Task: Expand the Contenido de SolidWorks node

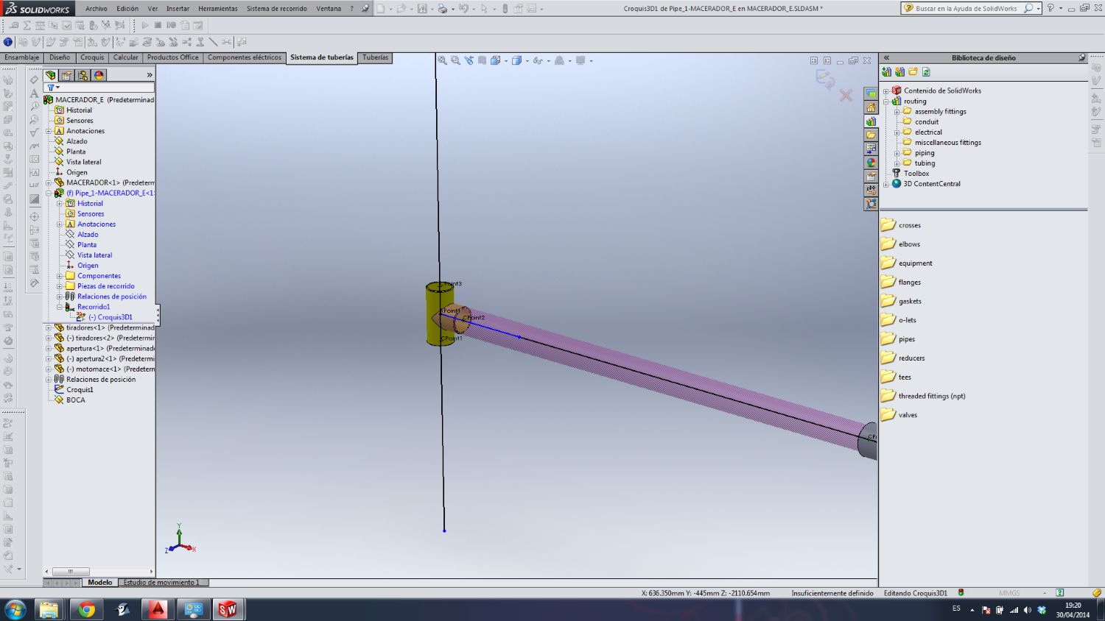Action: pyautogui.click(x=886, y=91)
